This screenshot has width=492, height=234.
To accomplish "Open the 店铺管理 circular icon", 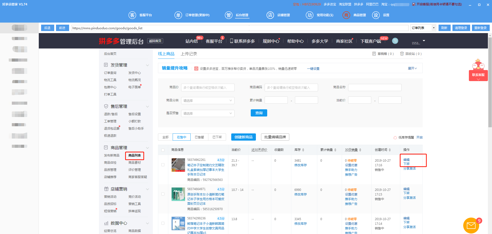I will click(x=270, y=15).
